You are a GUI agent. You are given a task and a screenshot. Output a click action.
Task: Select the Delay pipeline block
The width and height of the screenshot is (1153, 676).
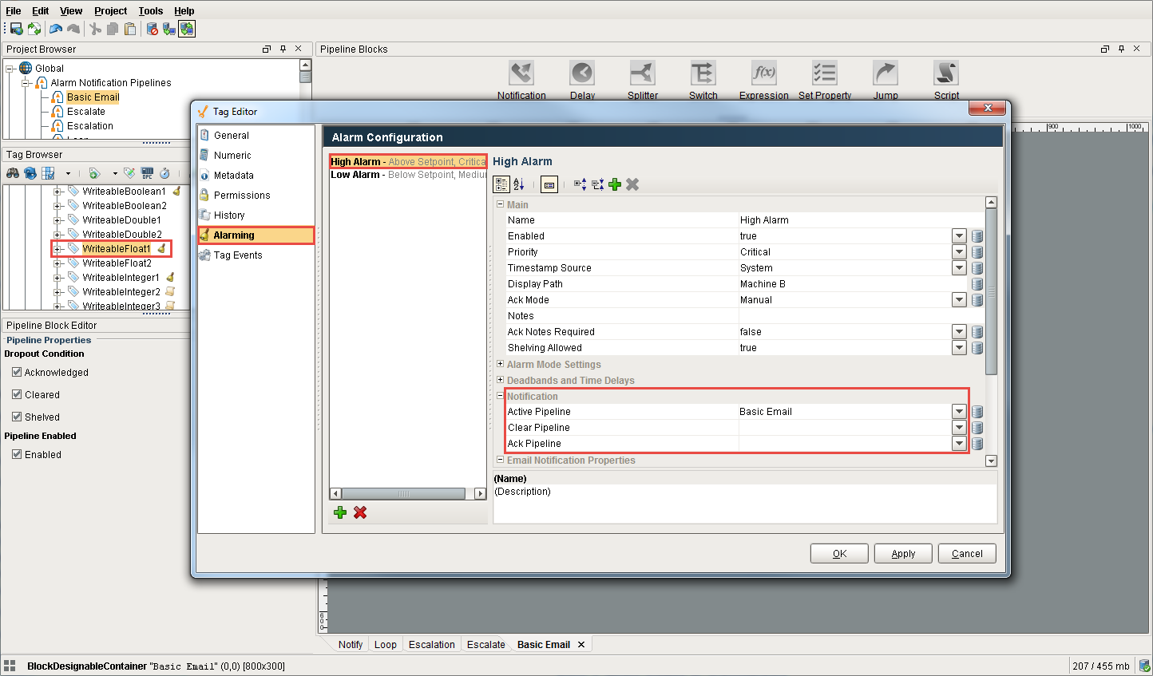click(582, 73)
